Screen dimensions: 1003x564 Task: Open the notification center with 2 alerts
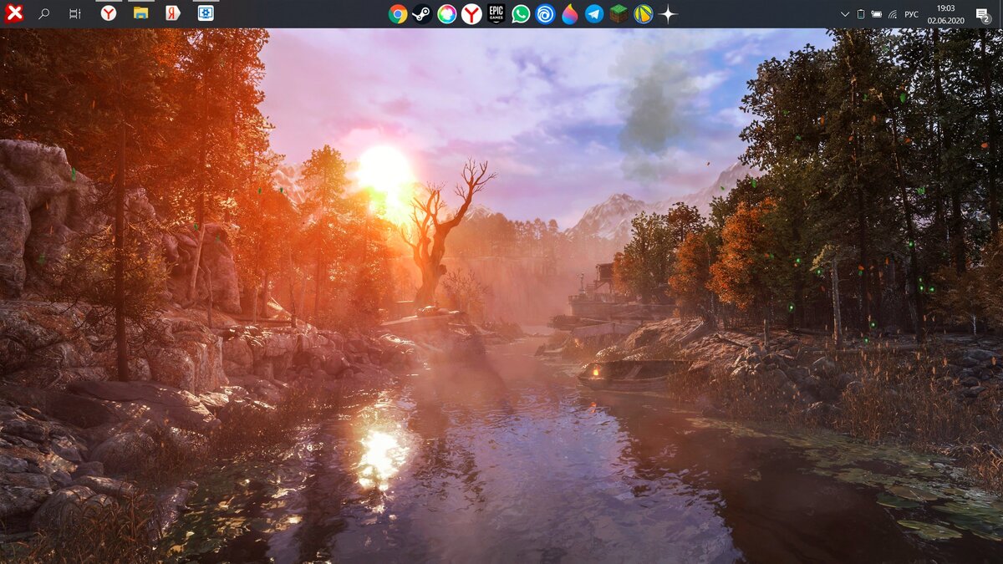[983, 14]
